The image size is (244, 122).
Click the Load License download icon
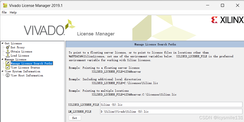[x=8, y=56]
